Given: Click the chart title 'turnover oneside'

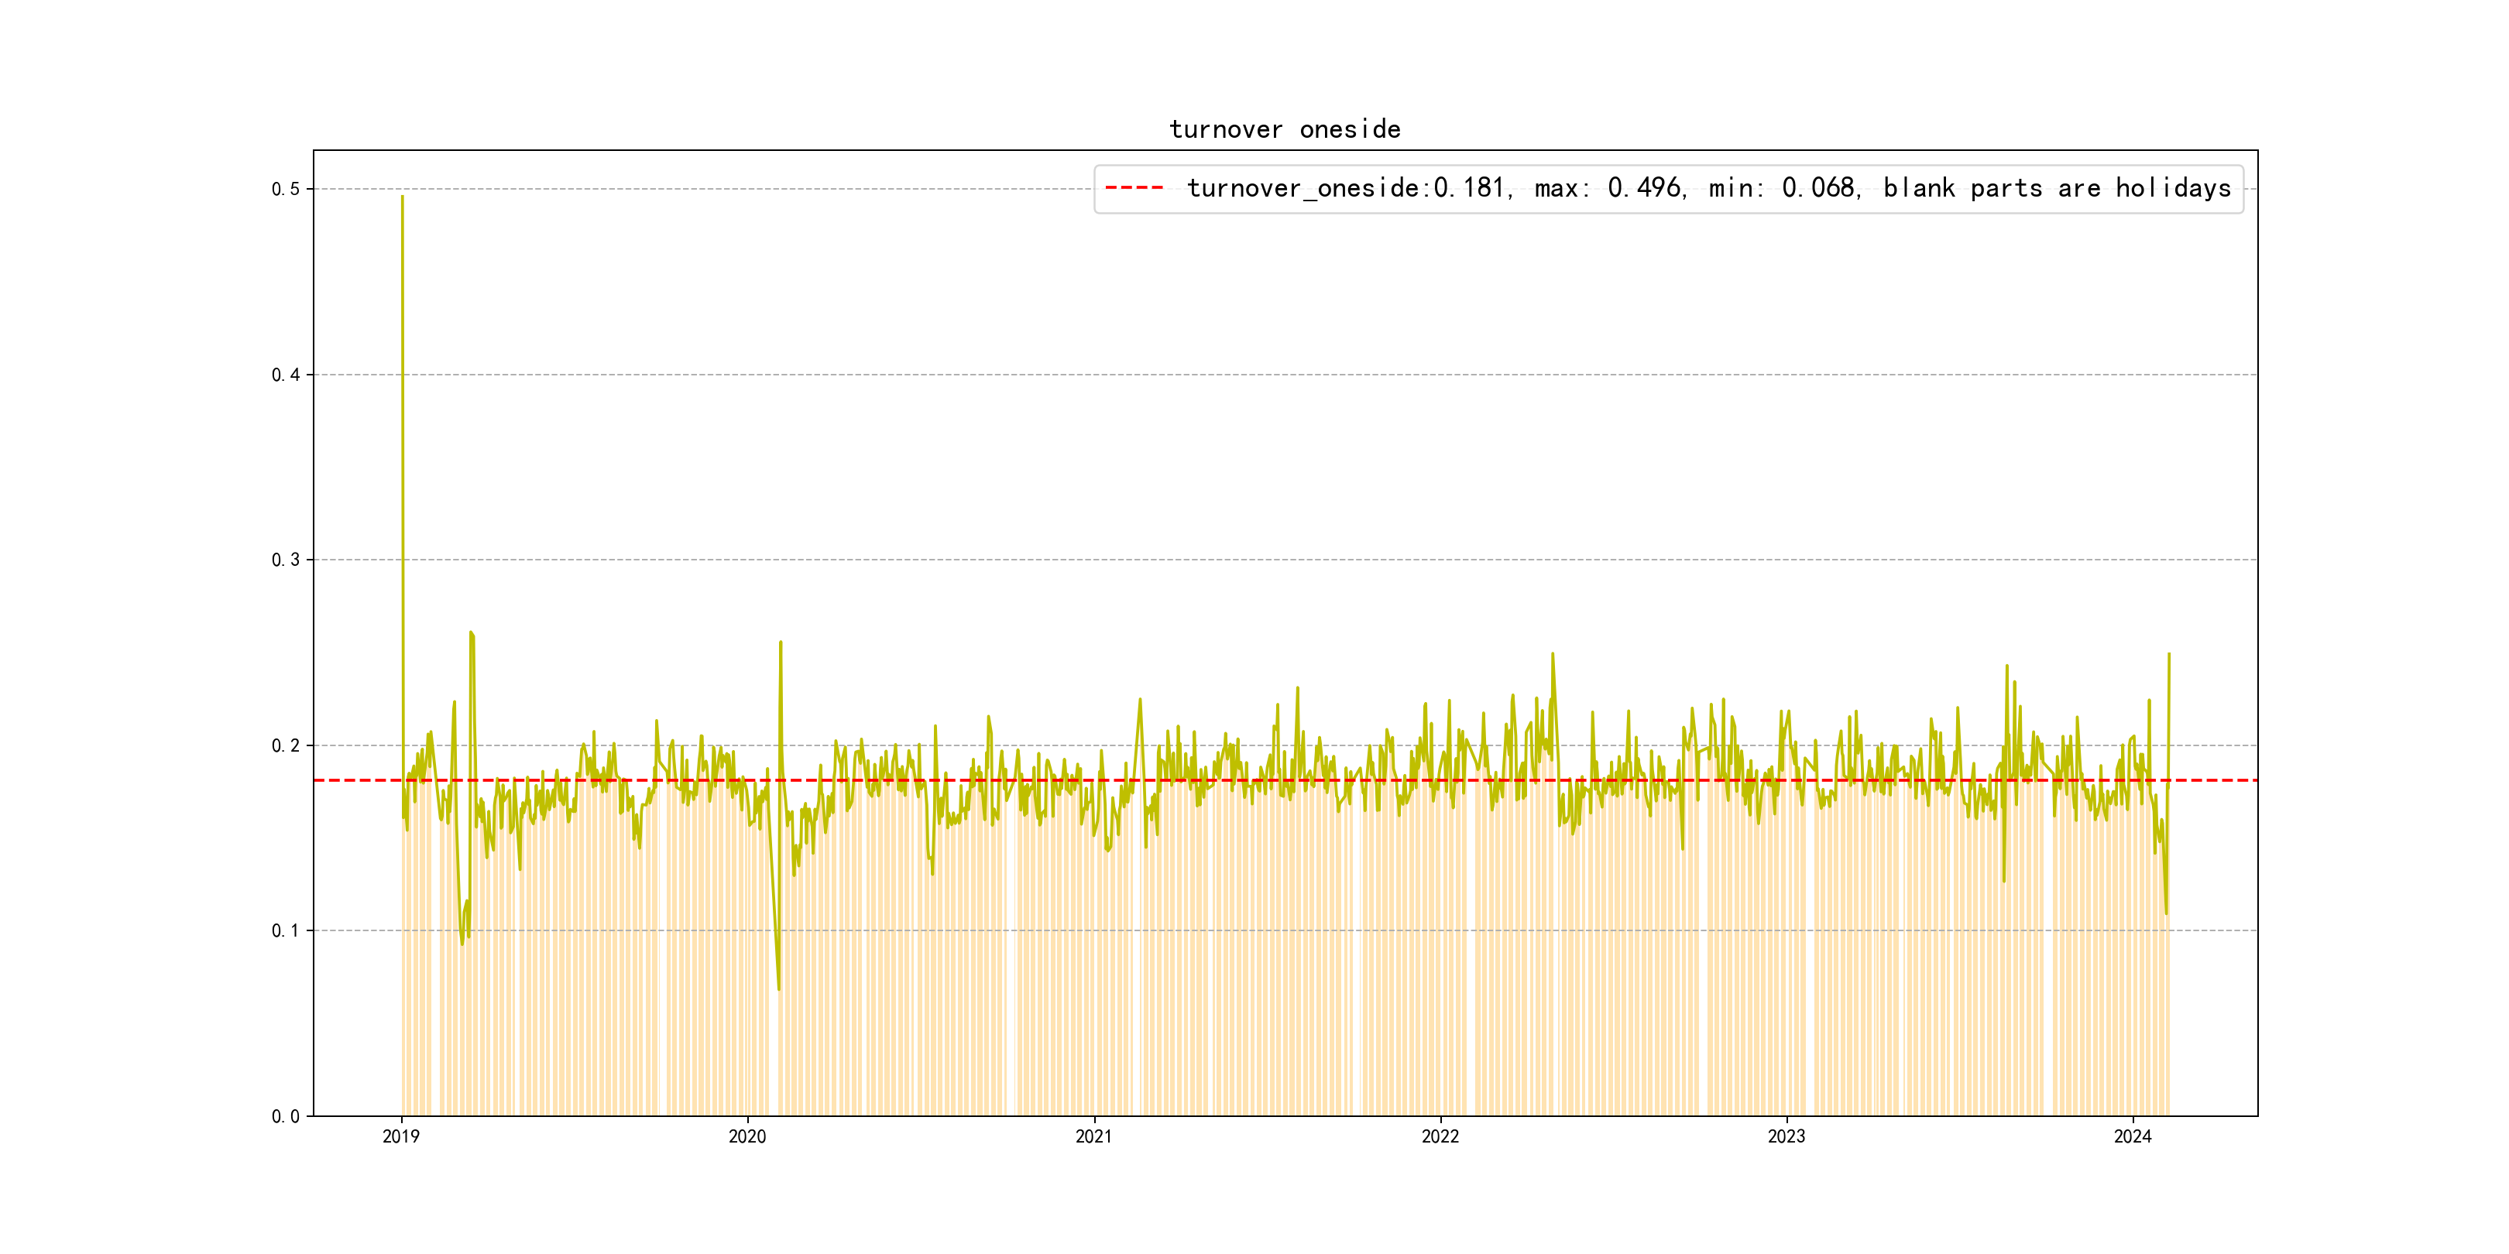Looking at the screenshot, I should 1285,129.
